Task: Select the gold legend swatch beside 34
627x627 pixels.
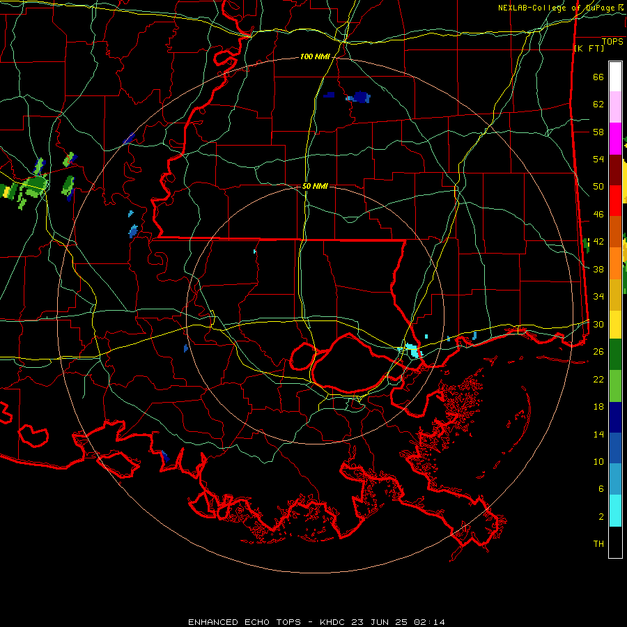Action: click(x=615, y=295)
